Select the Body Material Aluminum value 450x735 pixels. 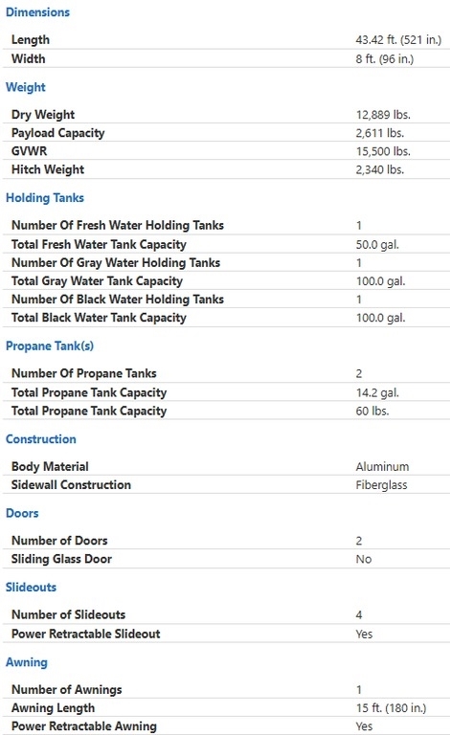tap(383, 467)
